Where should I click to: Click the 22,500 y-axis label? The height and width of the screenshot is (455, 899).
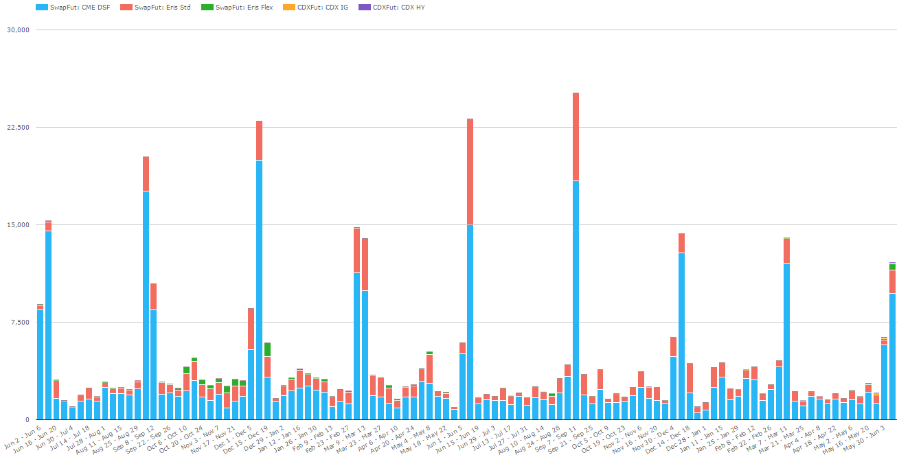coord(18,128)
